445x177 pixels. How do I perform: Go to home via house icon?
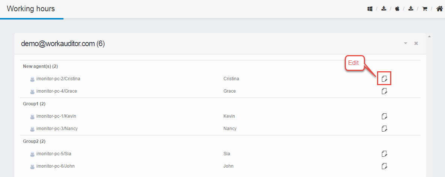point(439,9)
